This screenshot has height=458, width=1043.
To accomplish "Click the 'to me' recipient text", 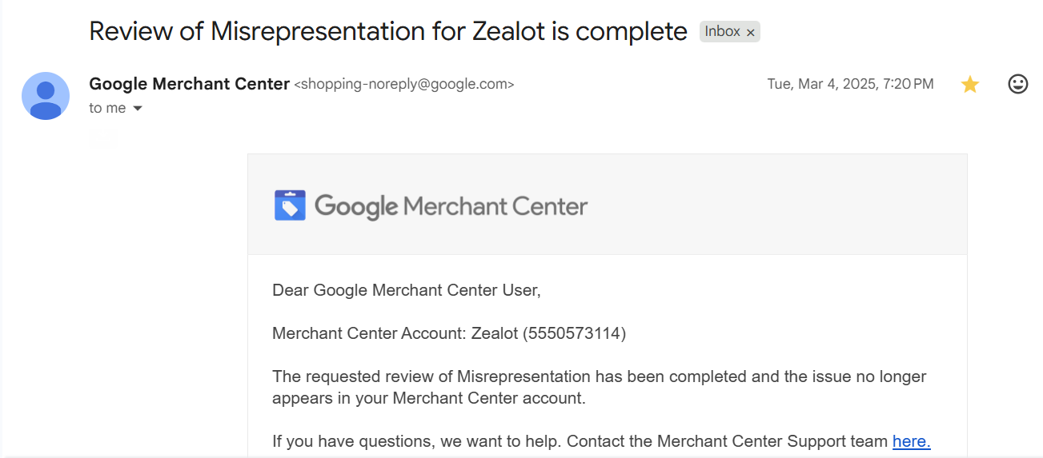I will [107, 108].
